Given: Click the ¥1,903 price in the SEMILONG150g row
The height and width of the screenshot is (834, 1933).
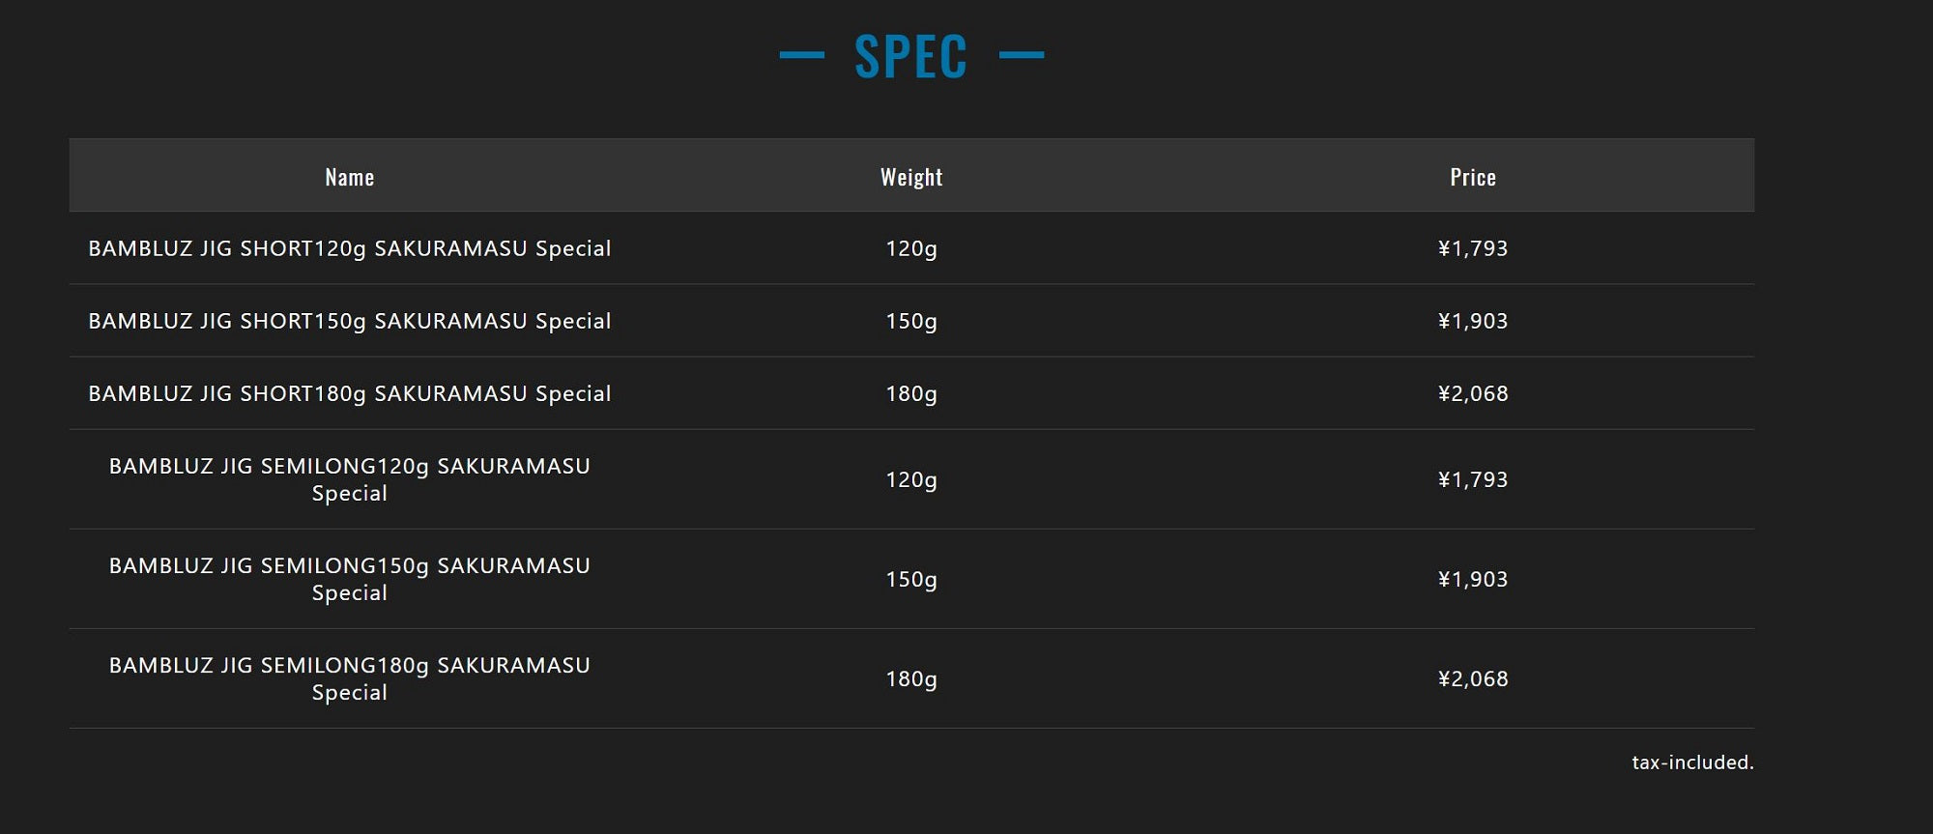Looking at the screenshot, I should point(1472,579).
